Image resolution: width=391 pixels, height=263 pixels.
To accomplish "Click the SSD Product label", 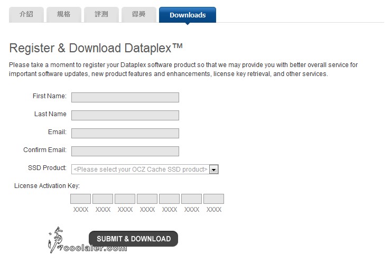I will tap(47, 168).
